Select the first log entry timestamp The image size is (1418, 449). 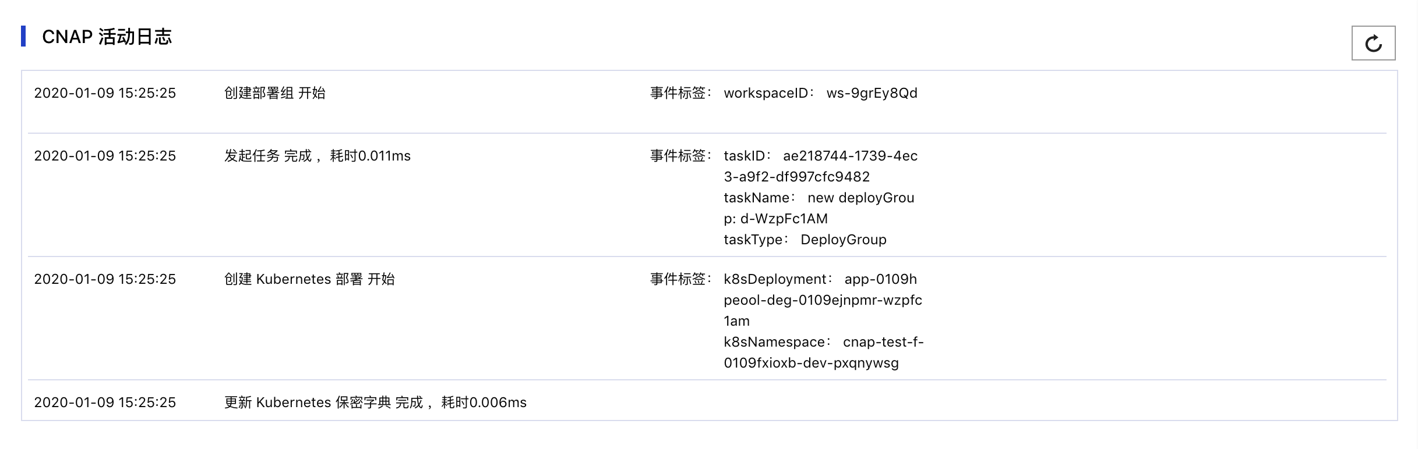(105, 93)
